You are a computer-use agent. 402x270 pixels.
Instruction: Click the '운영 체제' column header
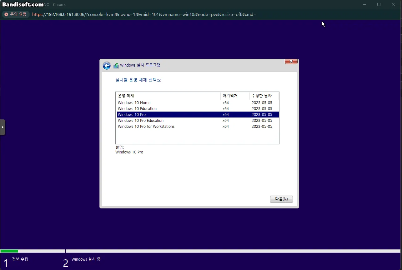point(168,96)
